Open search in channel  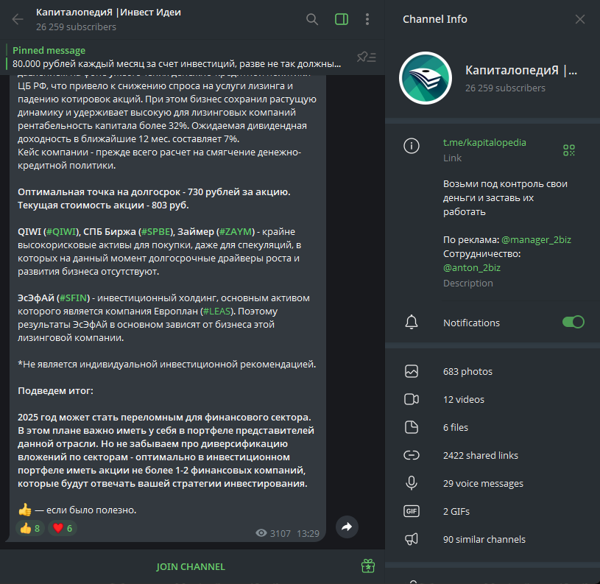tap(312, 19)
